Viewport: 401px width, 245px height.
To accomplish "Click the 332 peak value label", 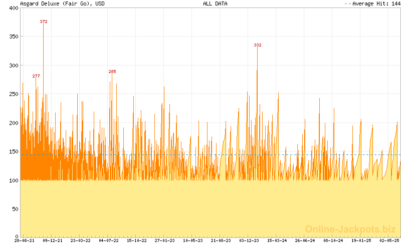I will click(x=258, y=45).
